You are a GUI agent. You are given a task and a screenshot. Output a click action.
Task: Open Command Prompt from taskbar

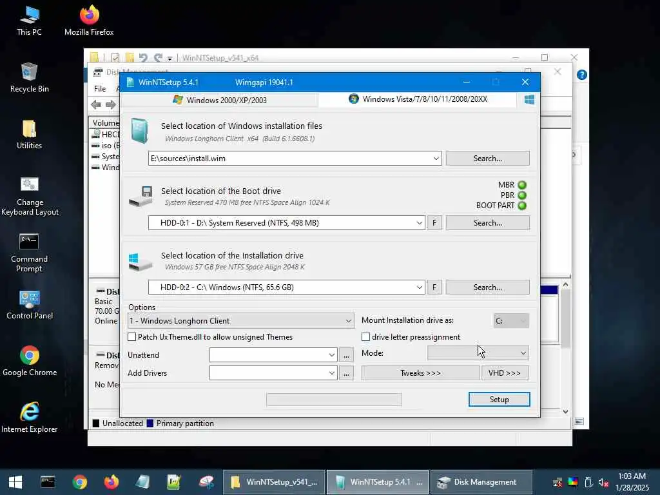(48, 482)
